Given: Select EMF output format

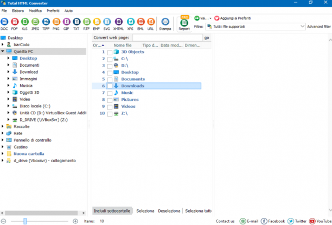Looking at the screenshot, I should [x=97, y=24].
